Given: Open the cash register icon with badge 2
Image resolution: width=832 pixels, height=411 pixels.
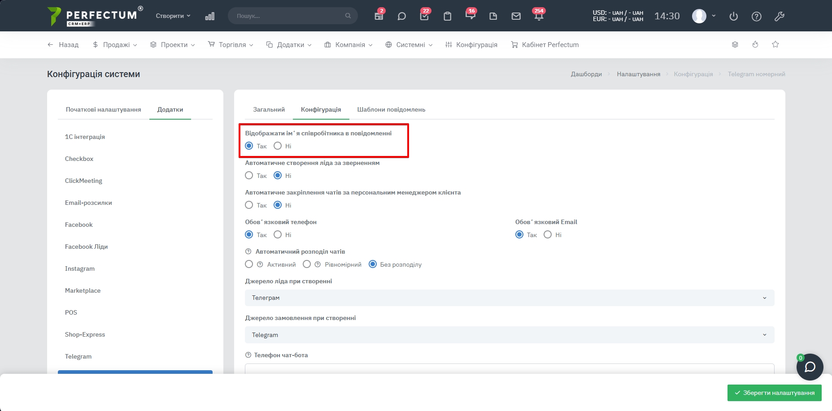Looking at the screenshot, I should click(x=379, y=16).
